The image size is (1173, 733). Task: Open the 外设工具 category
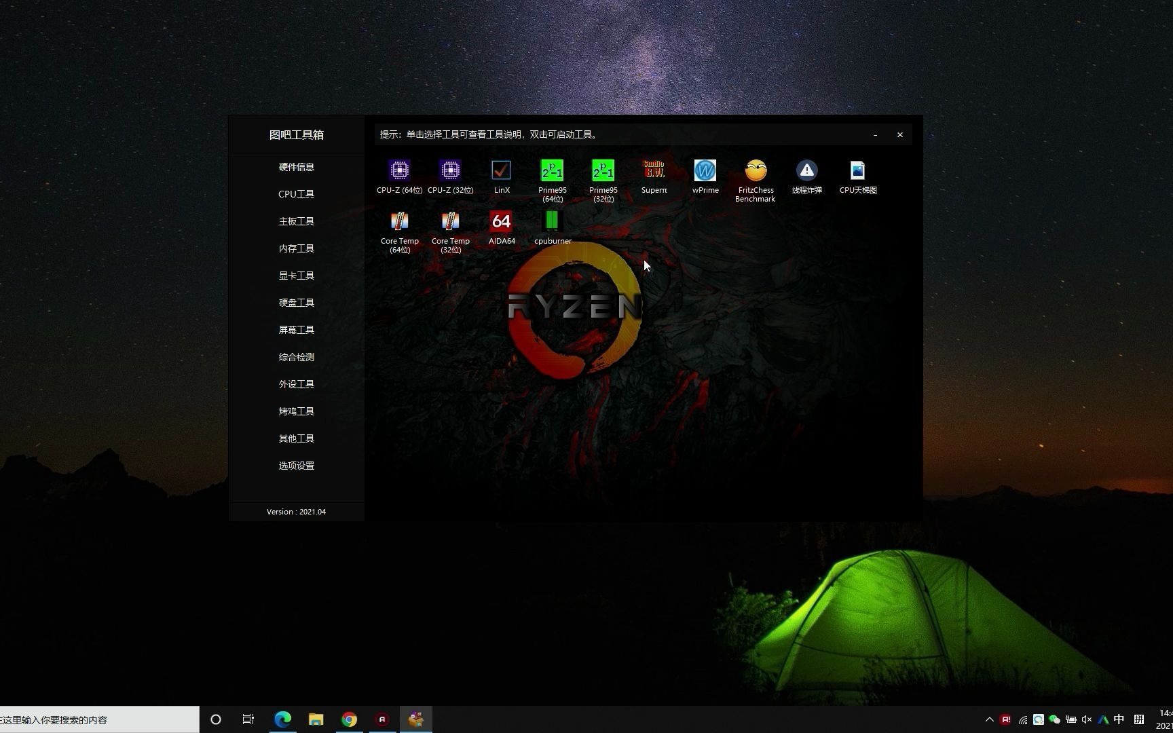(x=297, y=384)
